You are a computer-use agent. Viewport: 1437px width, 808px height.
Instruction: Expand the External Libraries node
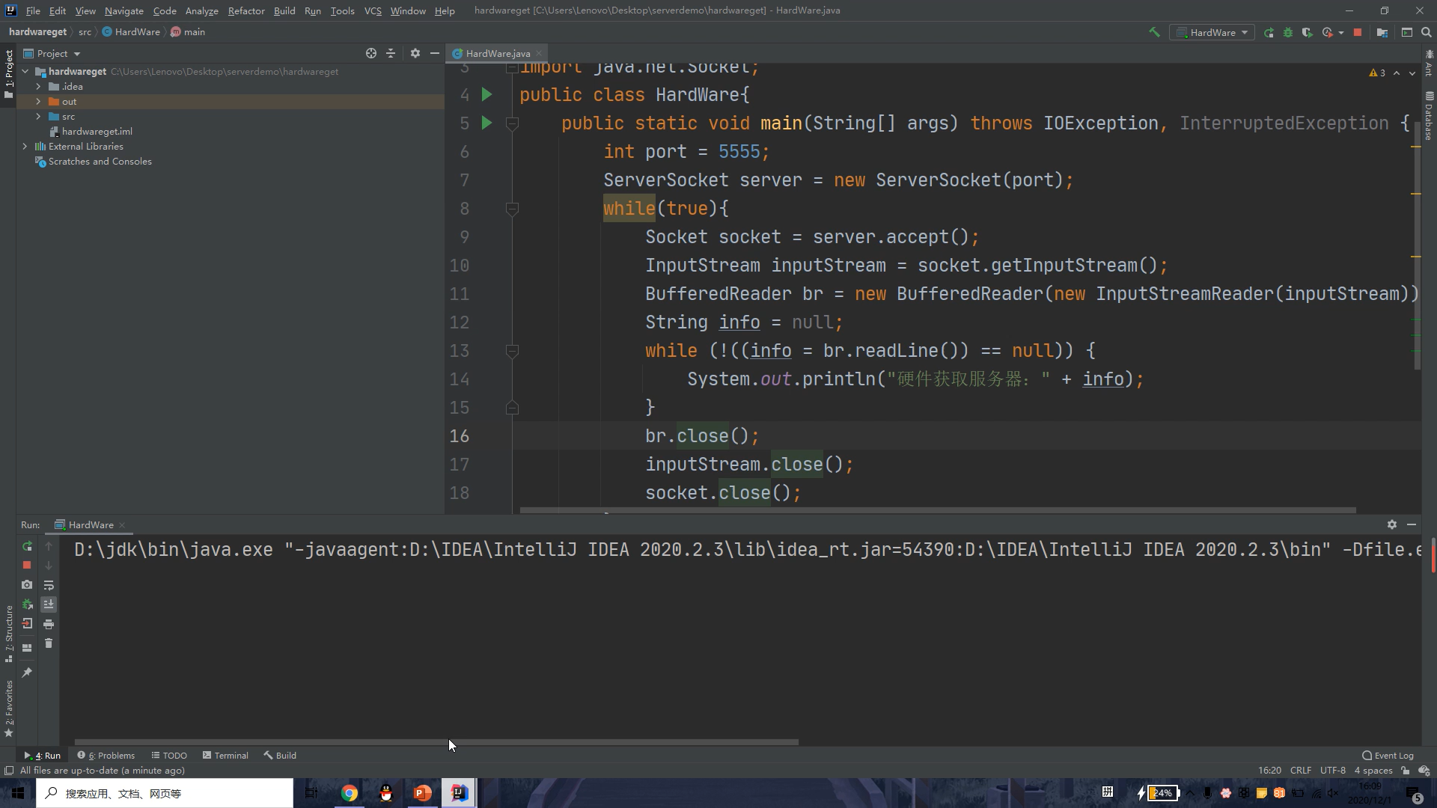(x=25, y=147)
